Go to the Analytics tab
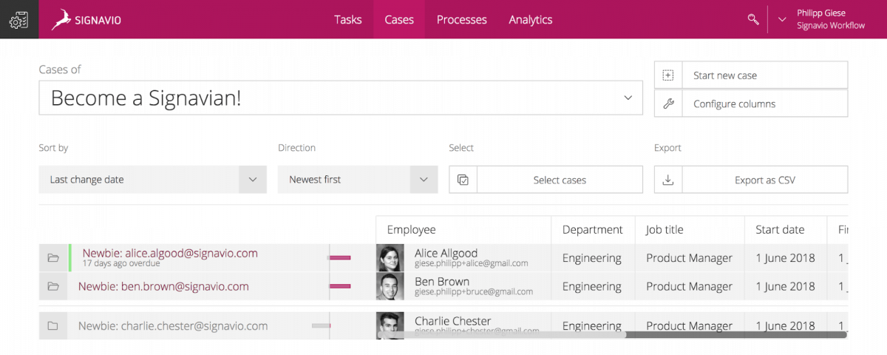This screenshot has width=887, height=355. click(x=531, y=20)
